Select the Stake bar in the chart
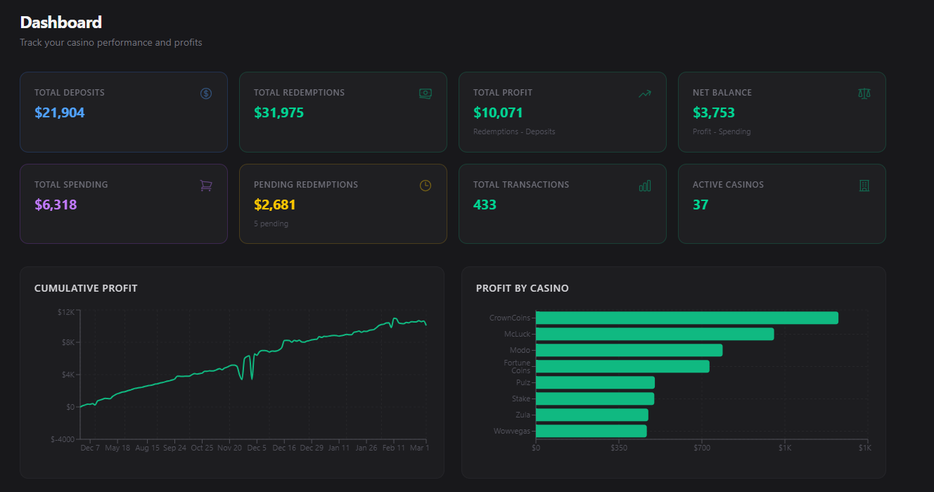 (x=594, y=398)
